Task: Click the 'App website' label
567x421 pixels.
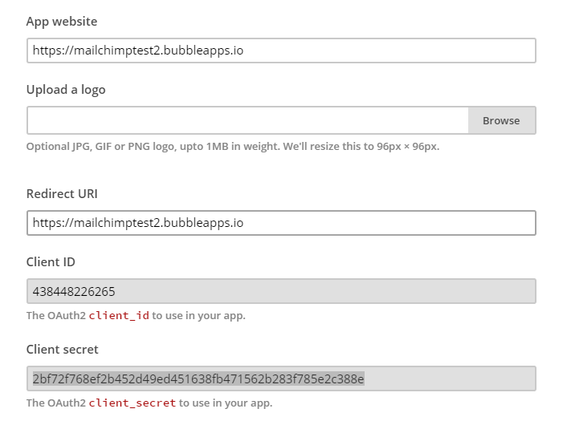Action: coord(62,22)
